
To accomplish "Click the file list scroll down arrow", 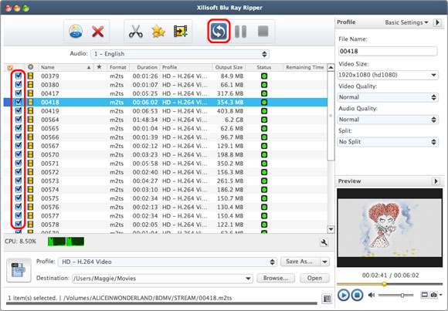I will (x=331, y=229).
